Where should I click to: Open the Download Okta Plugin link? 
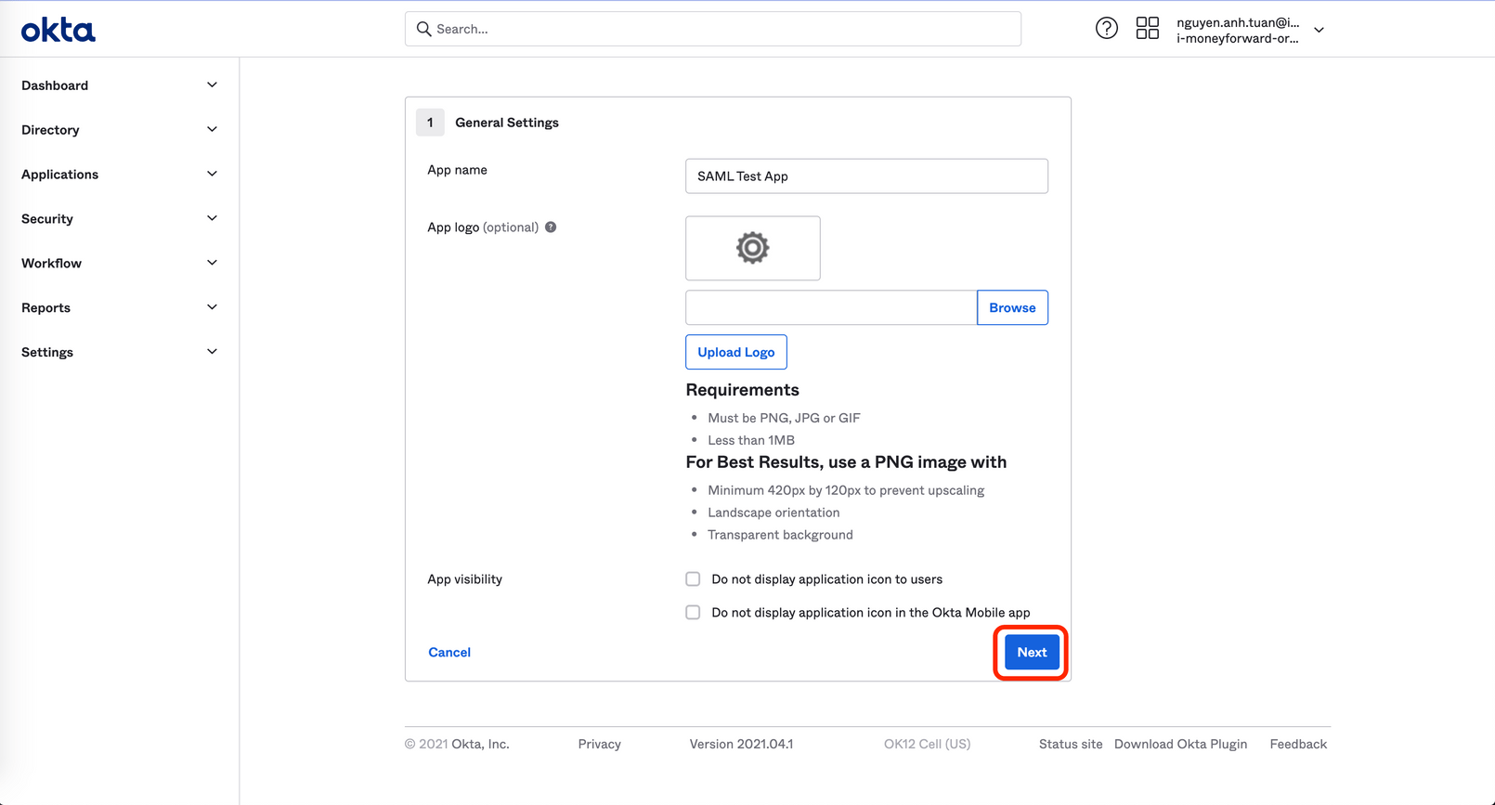point(1180,745)
